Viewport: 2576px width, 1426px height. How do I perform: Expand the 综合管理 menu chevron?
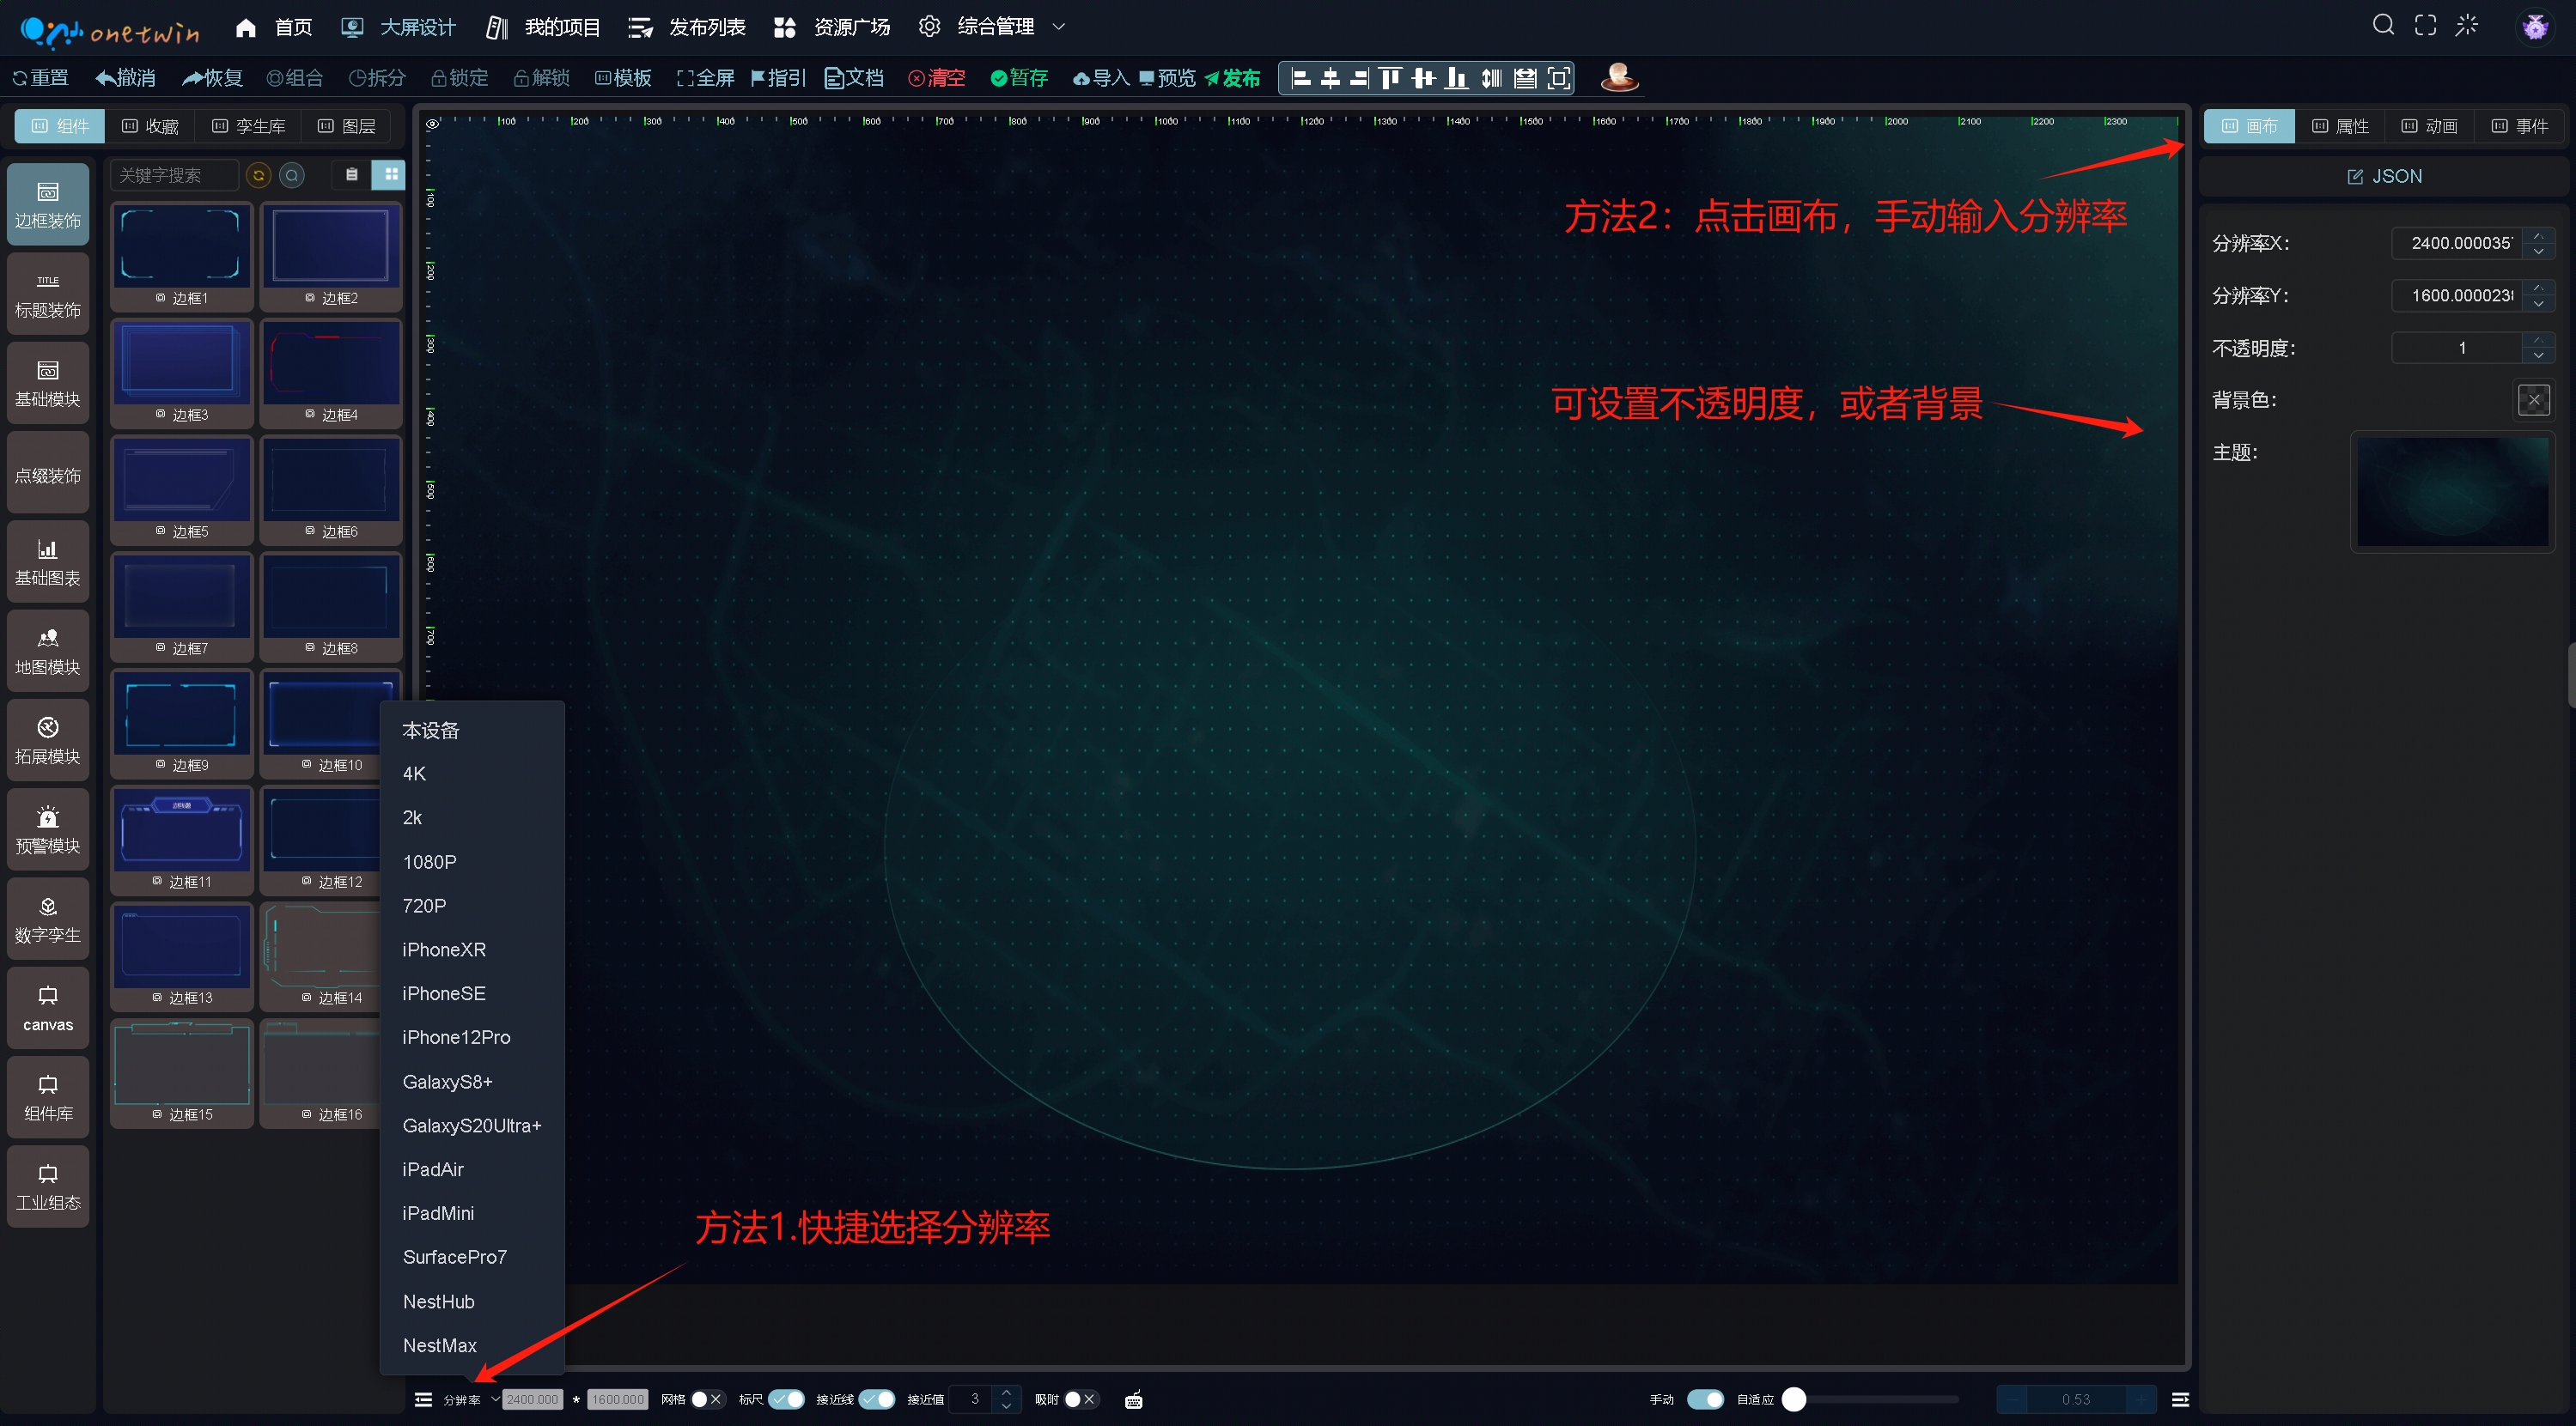coord(1059,27)
